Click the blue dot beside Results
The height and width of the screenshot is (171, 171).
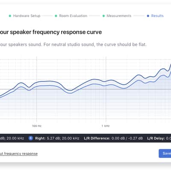pyautogui.click(x=148, y=16)
